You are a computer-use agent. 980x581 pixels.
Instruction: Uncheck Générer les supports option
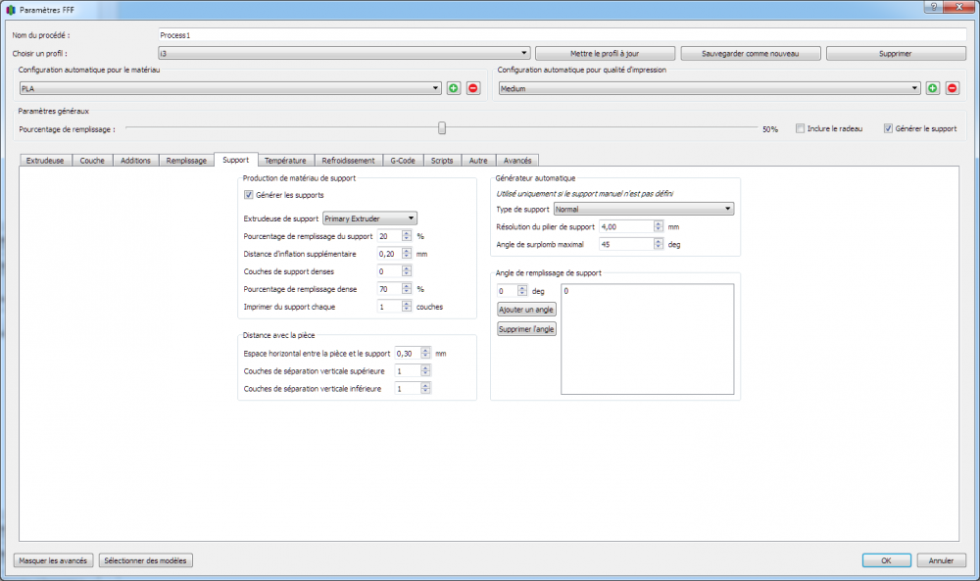[248, 195]
